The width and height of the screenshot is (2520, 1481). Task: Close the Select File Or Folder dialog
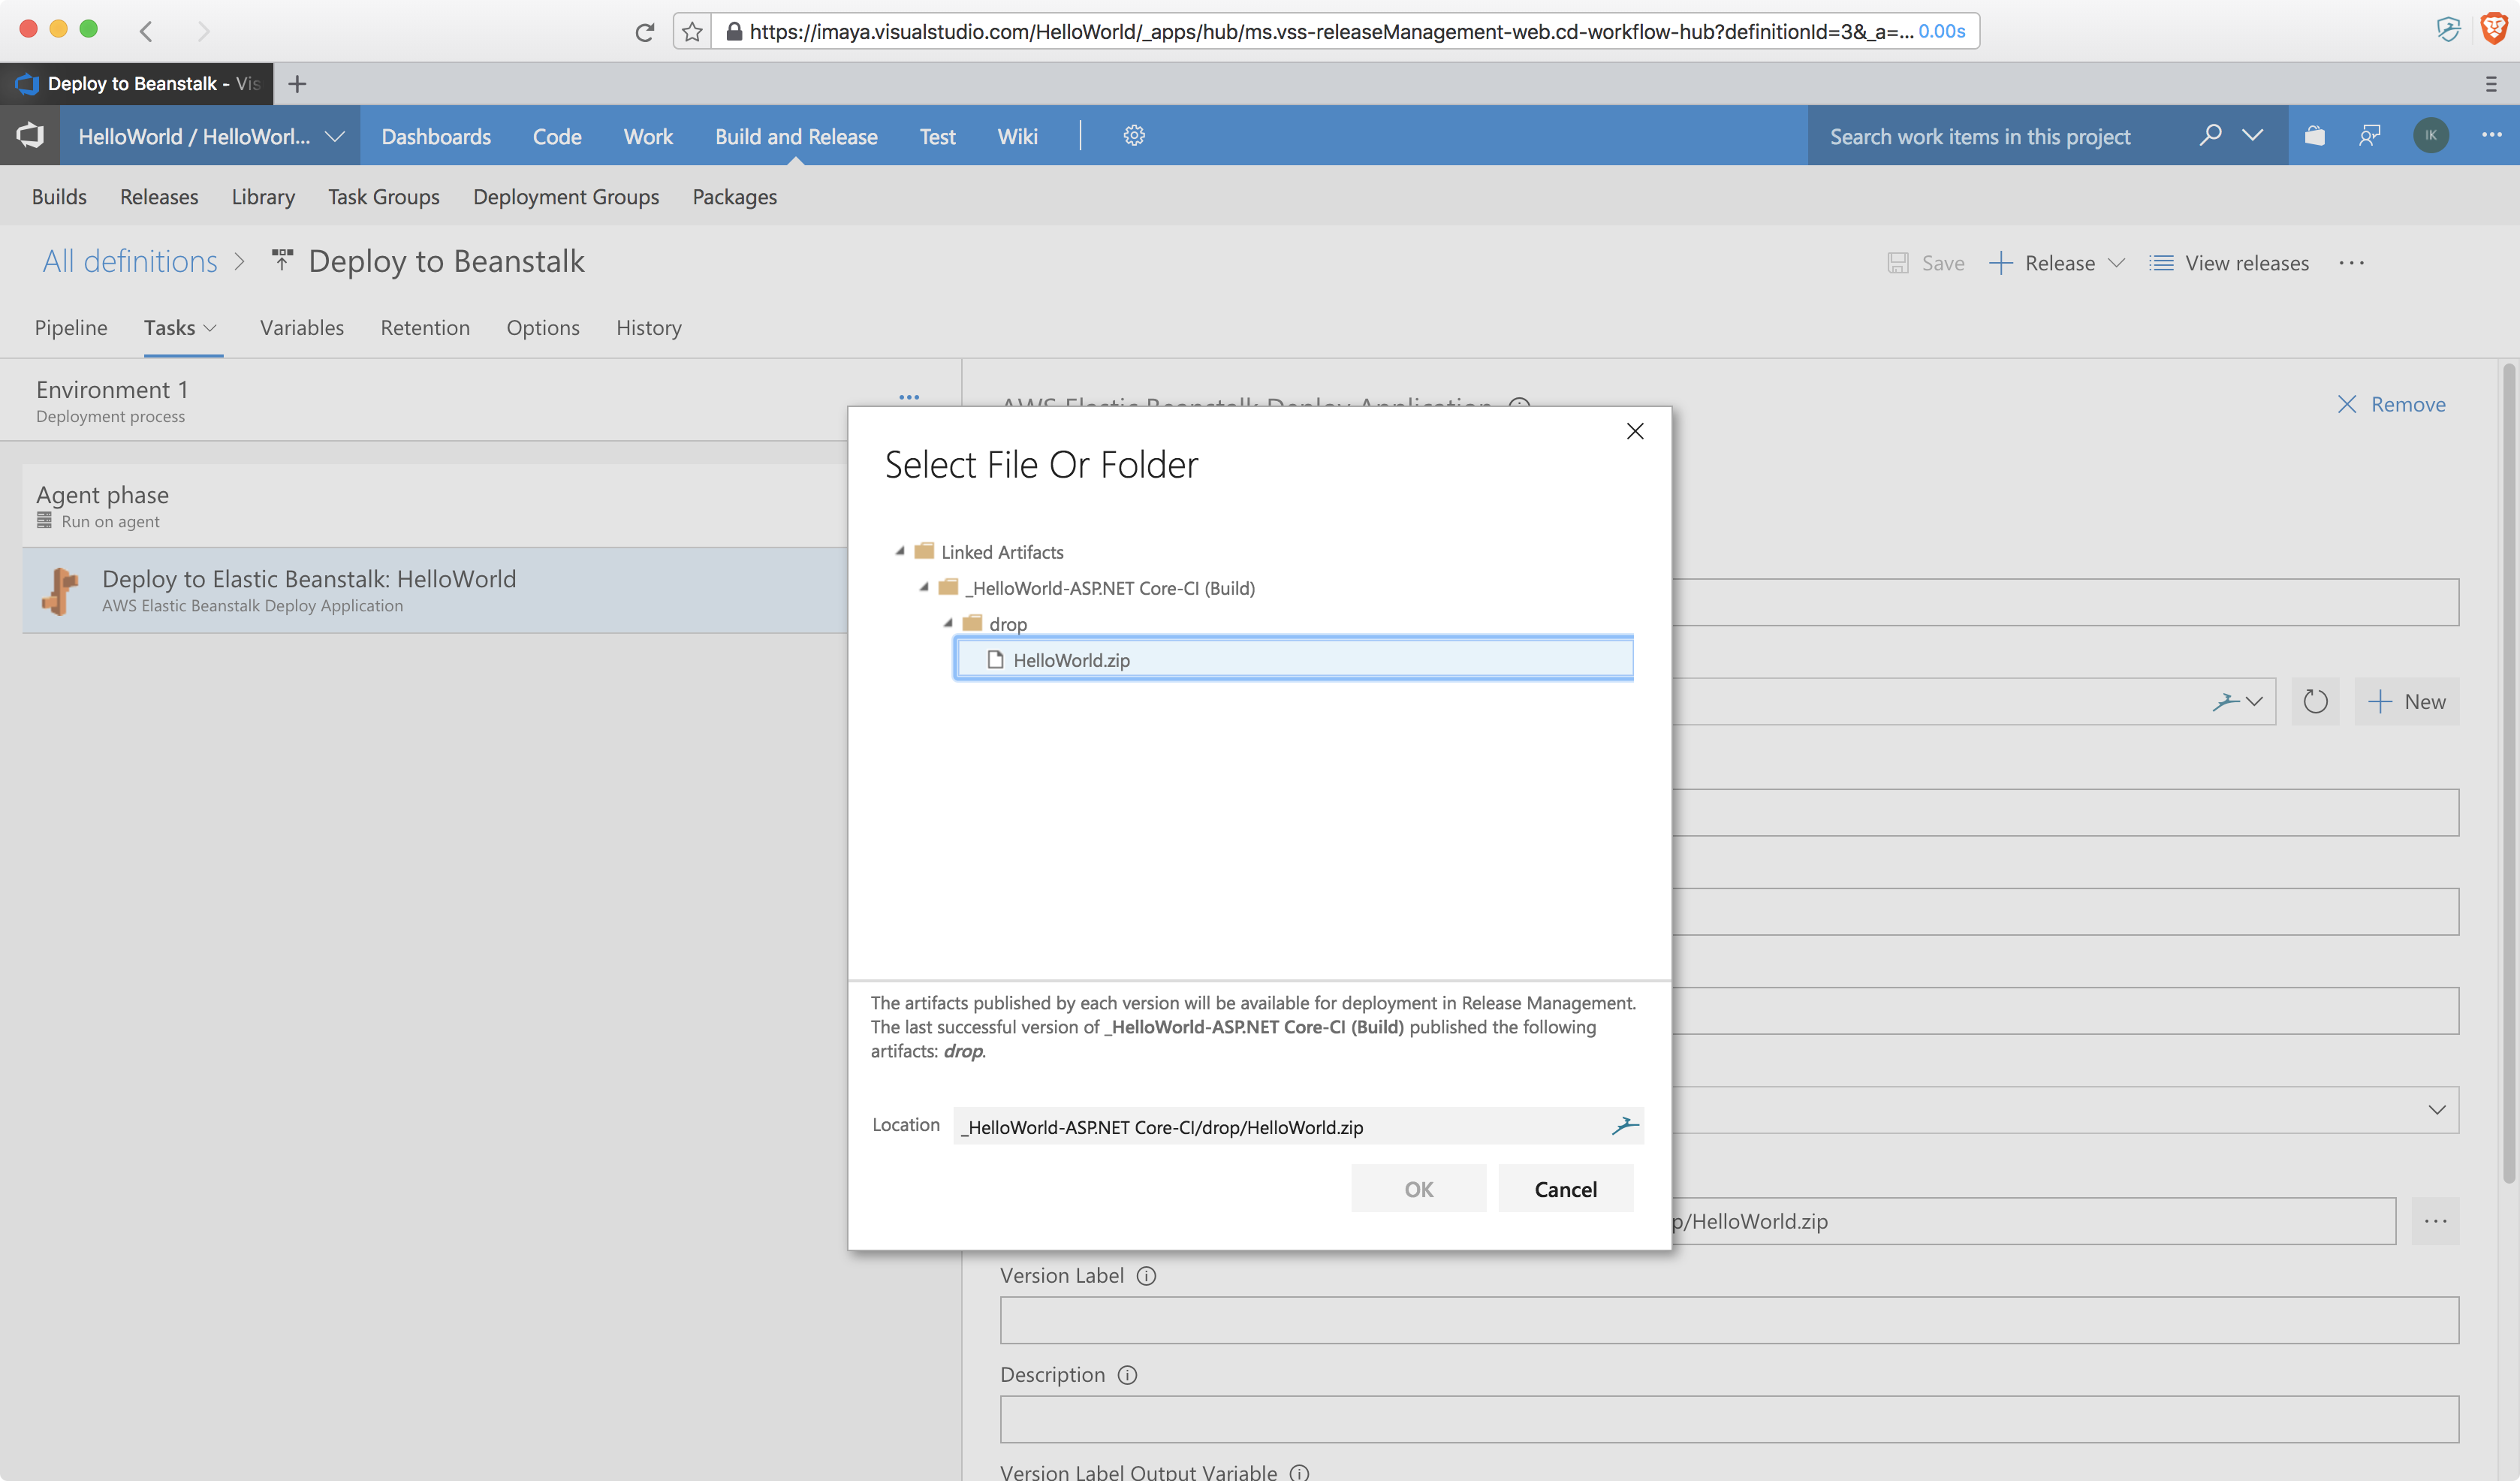pyautogui.click(x=1634, y=431)
